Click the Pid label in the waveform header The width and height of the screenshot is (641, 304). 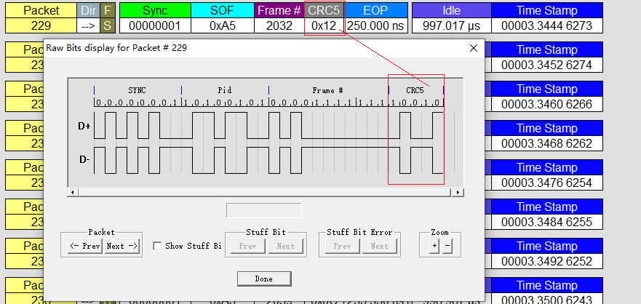224,90
